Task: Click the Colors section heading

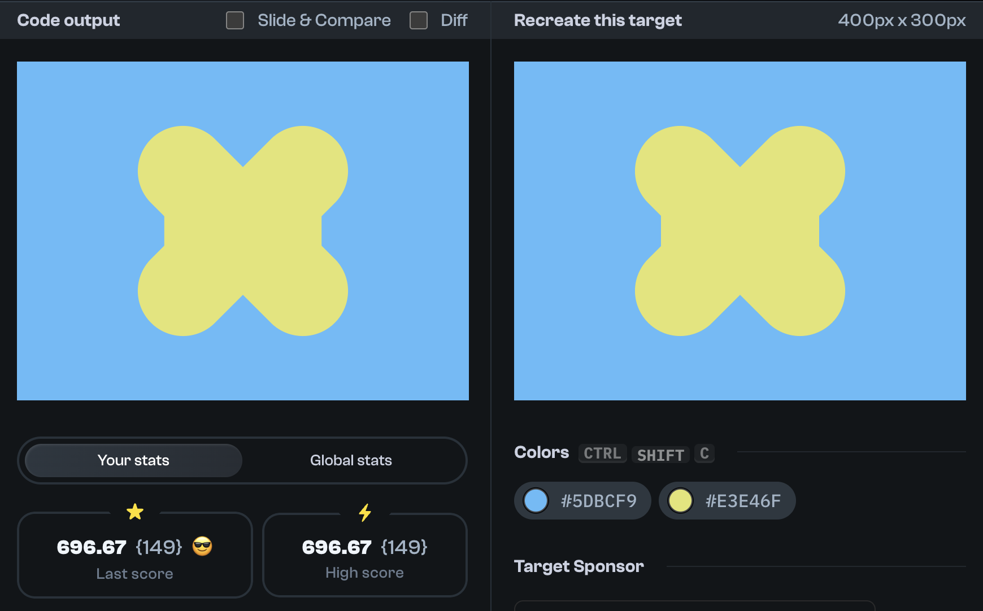Action: point(541,452)
